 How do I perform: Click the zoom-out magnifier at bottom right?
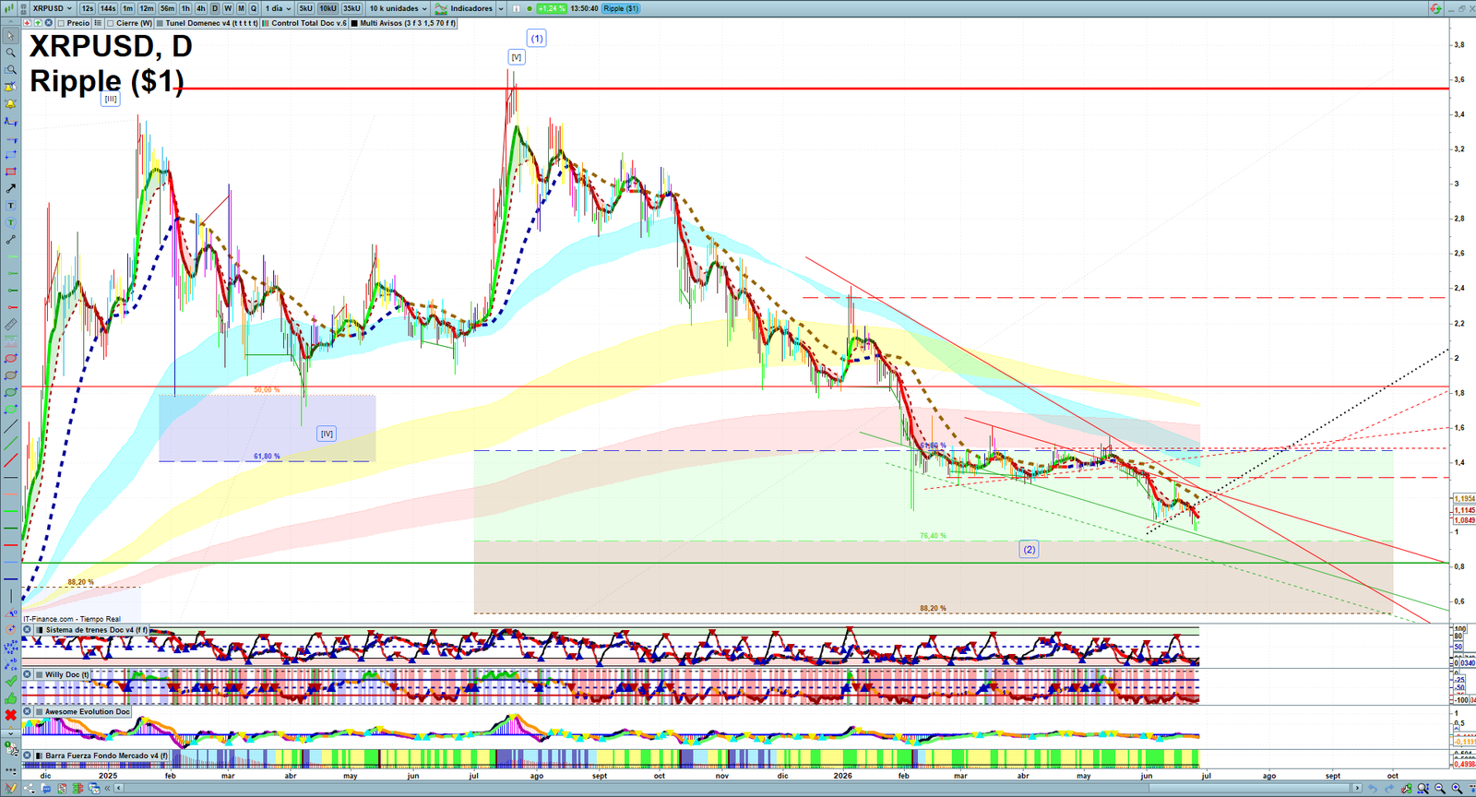[1440, 789]
